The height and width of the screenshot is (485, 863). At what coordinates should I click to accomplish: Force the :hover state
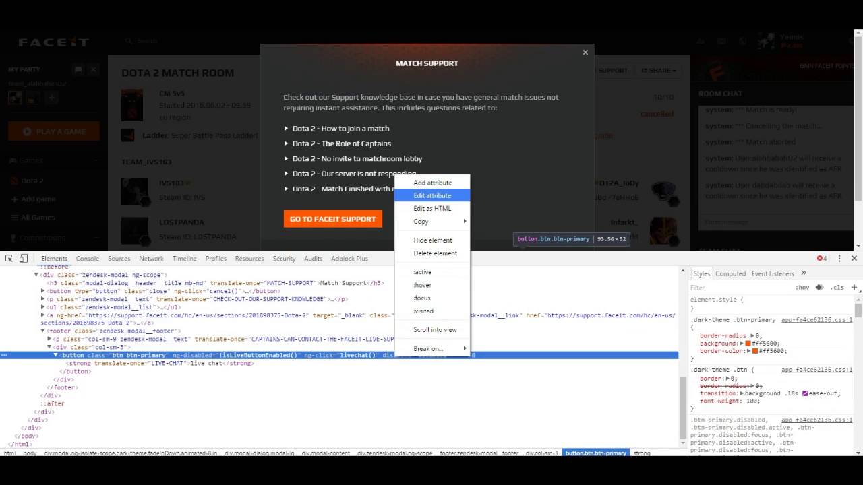pyautogui.click(x=432, y=285)
